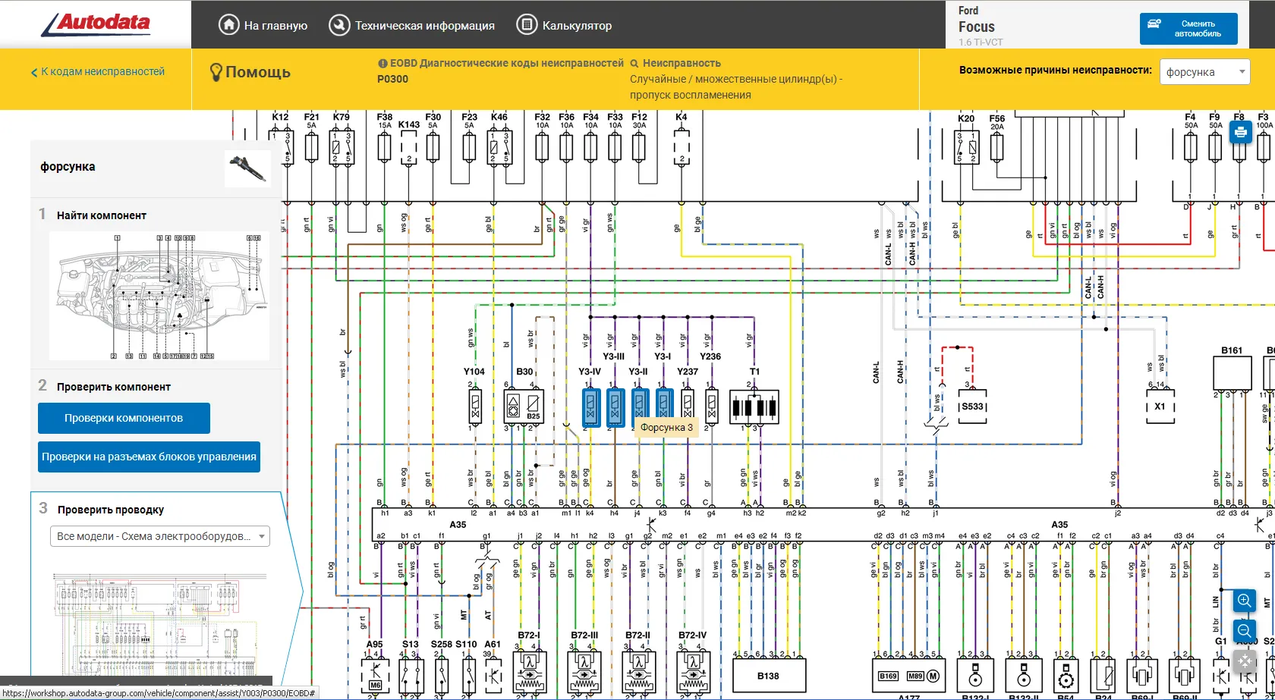The image size is (1275, 700).
Task: Select injector Y3-II symbol
Action: pos(640,407)
